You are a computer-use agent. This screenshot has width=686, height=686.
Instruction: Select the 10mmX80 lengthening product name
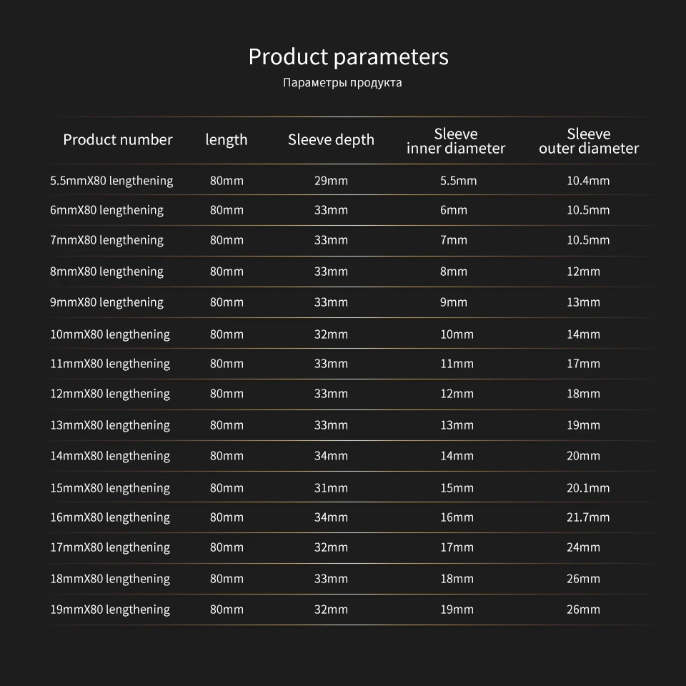pos(110,334)
